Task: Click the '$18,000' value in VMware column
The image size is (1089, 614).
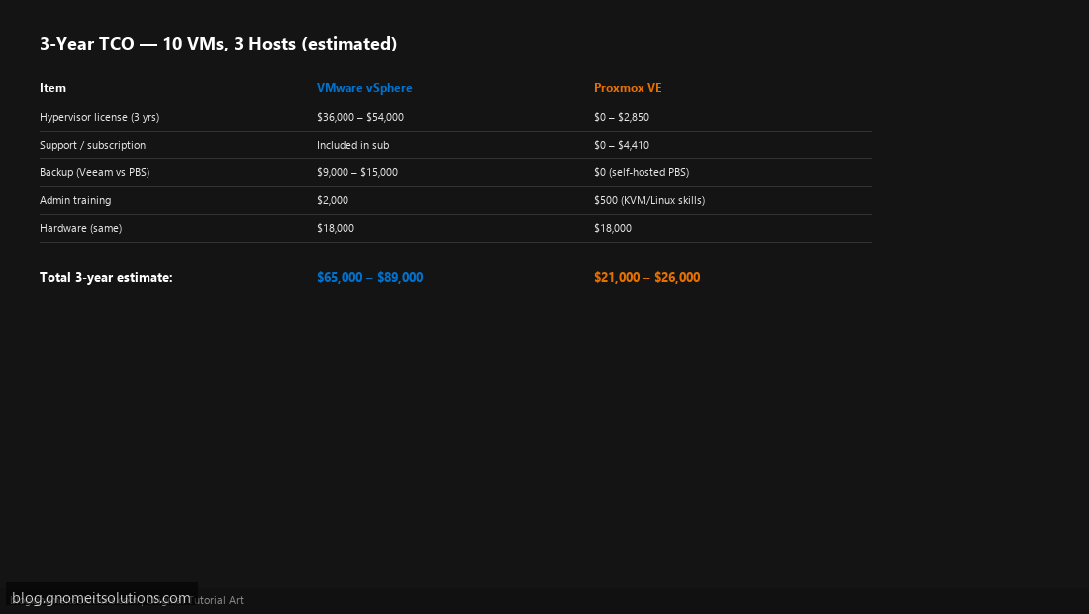Action: point(336,229)
